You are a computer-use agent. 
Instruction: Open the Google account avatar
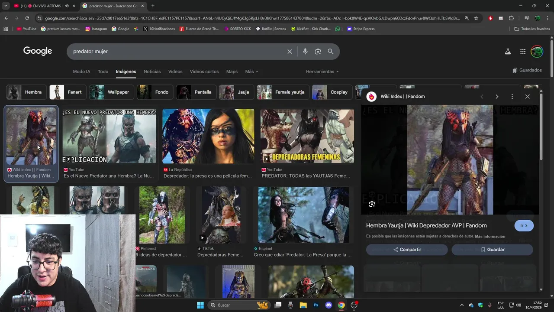[537, 52]
